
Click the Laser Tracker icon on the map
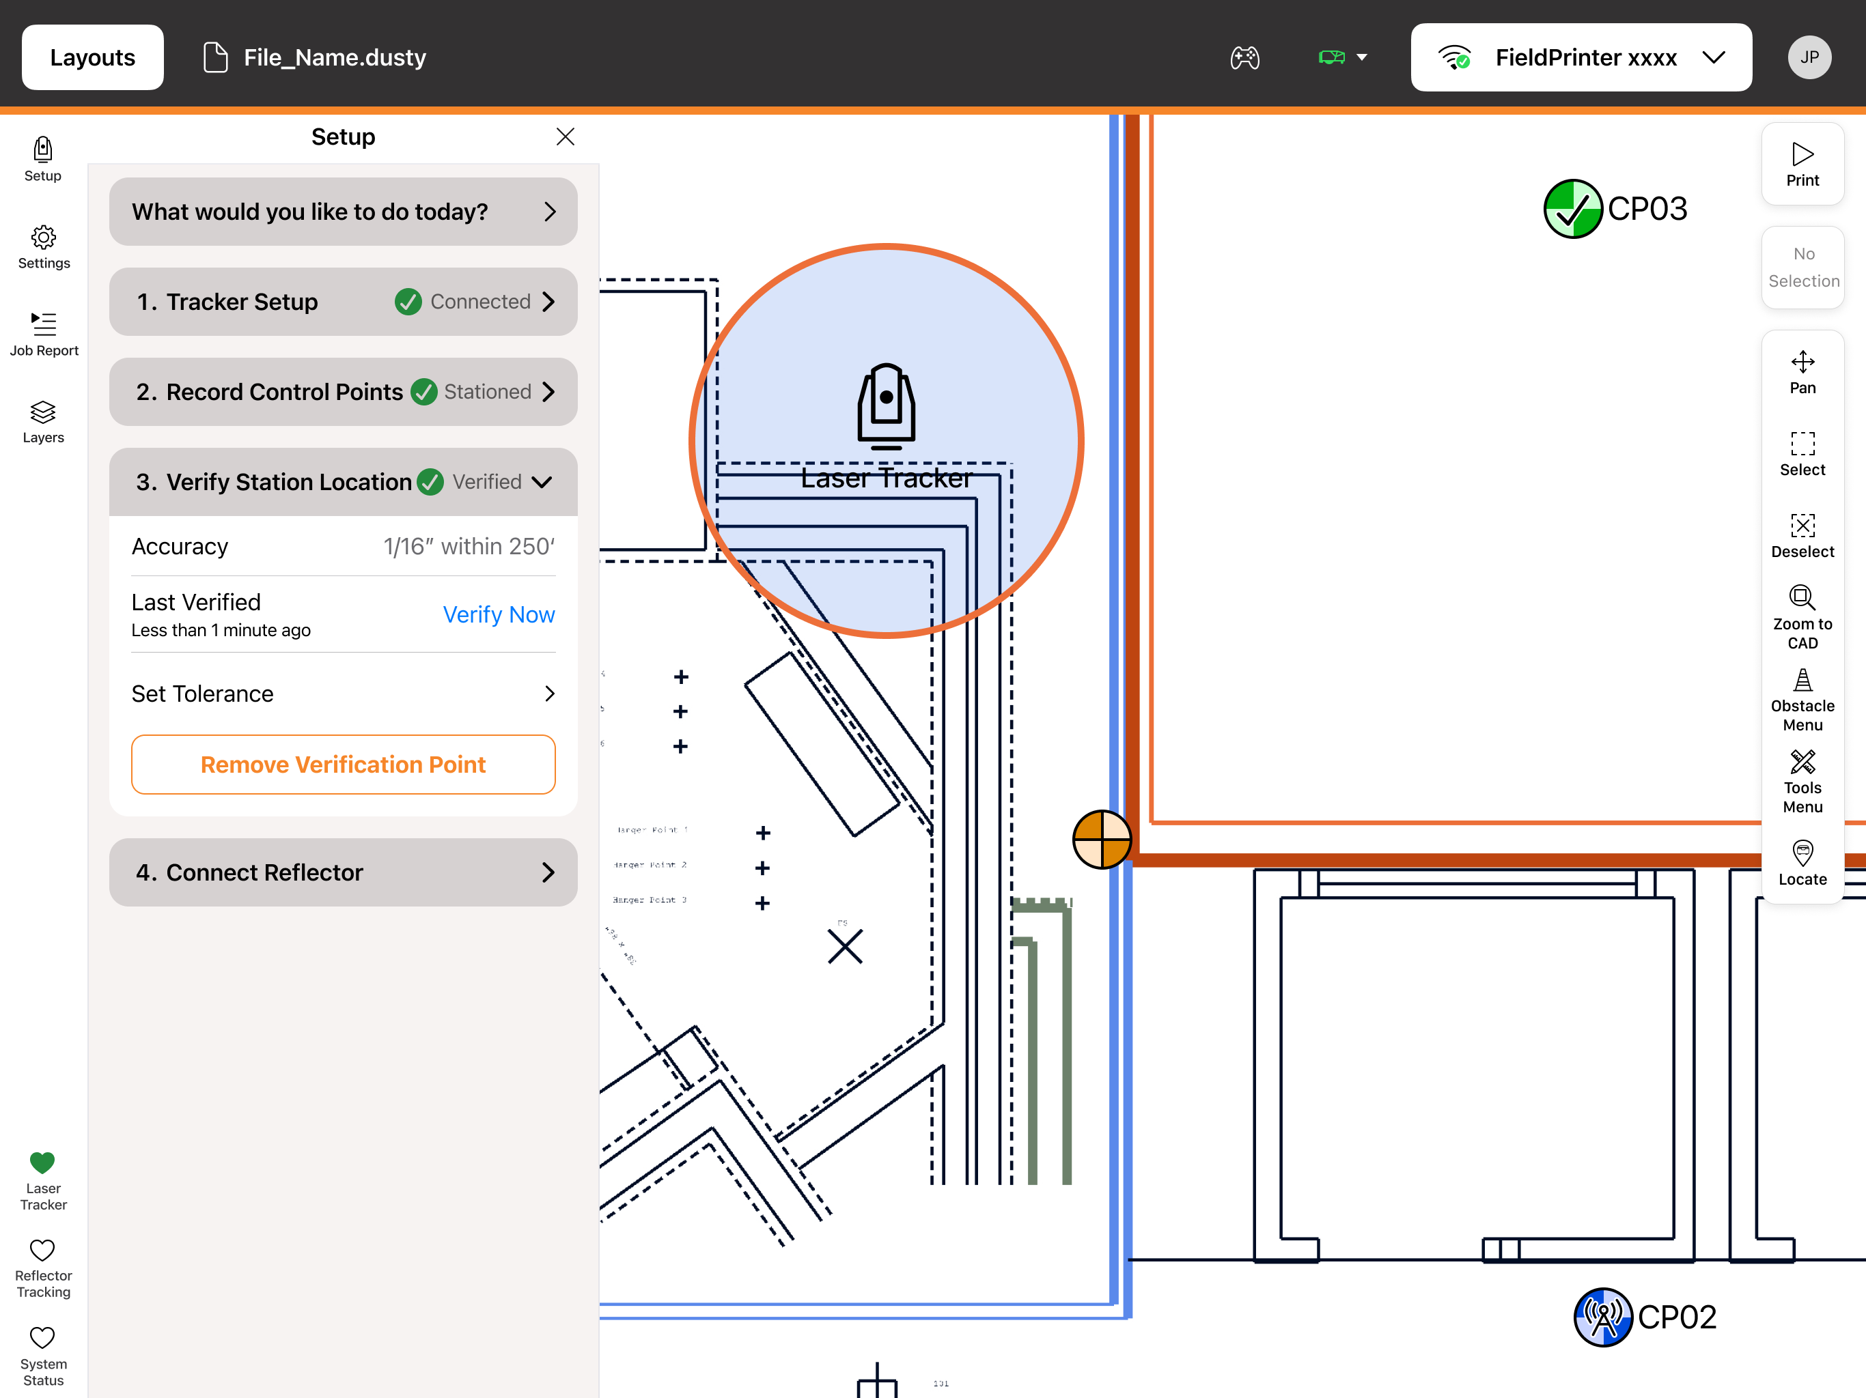point(886,405)
